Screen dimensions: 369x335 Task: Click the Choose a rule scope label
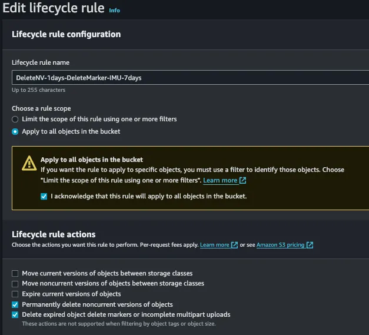click(x=41, y=108)
